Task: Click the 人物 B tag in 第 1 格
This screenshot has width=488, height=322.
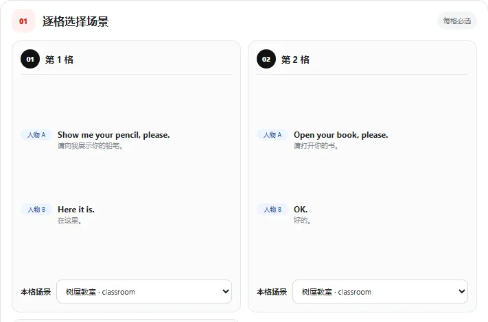Action: [36, 210]
